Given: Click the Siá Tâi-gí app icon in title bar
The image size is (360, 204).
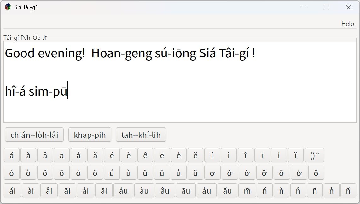Looking at the screenshot, I should 8,7.
